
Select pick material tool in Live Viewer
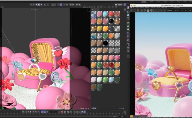pos(165,10)
